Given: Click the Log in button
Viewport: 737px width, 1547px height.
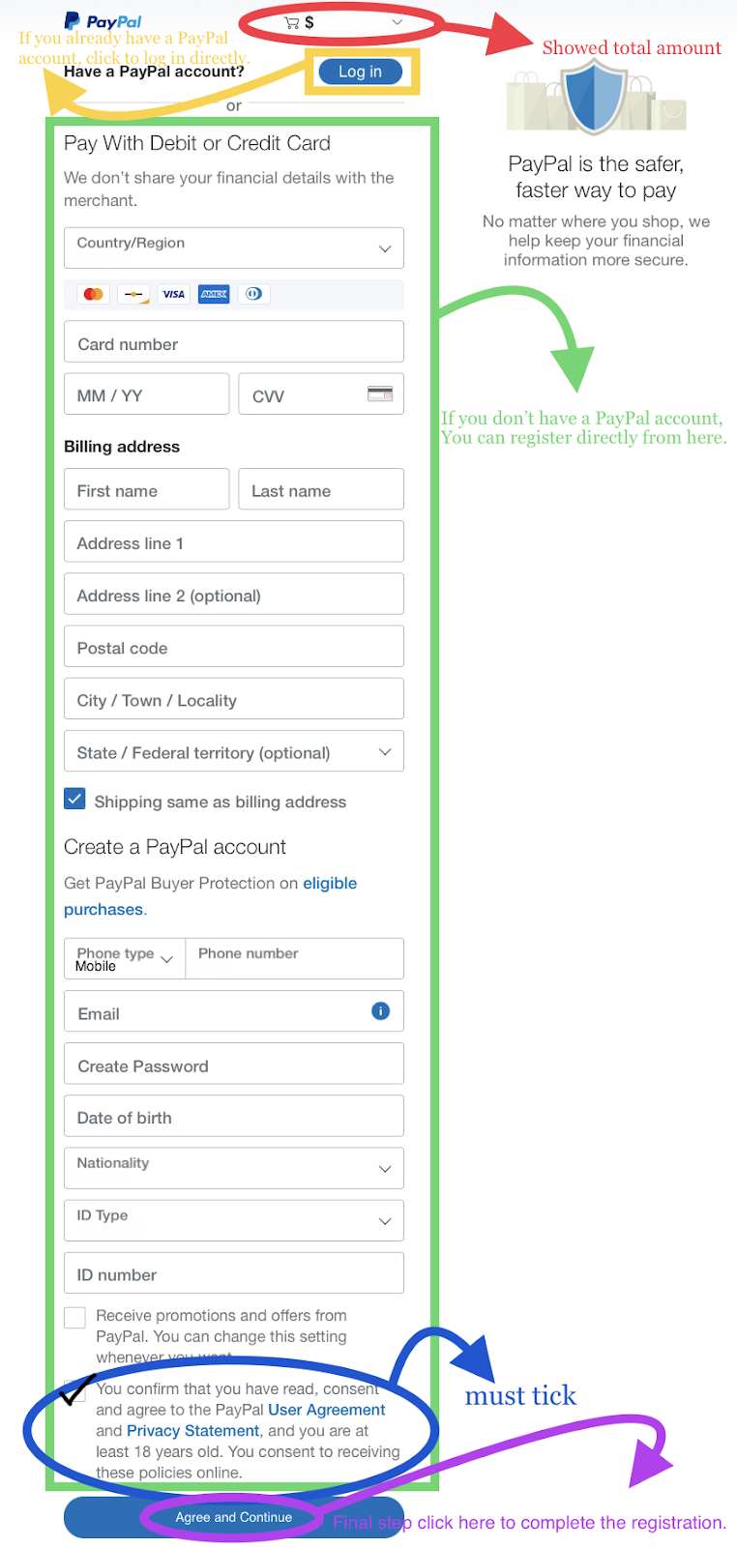Looking at the screenshot, I should pos(360,72).
